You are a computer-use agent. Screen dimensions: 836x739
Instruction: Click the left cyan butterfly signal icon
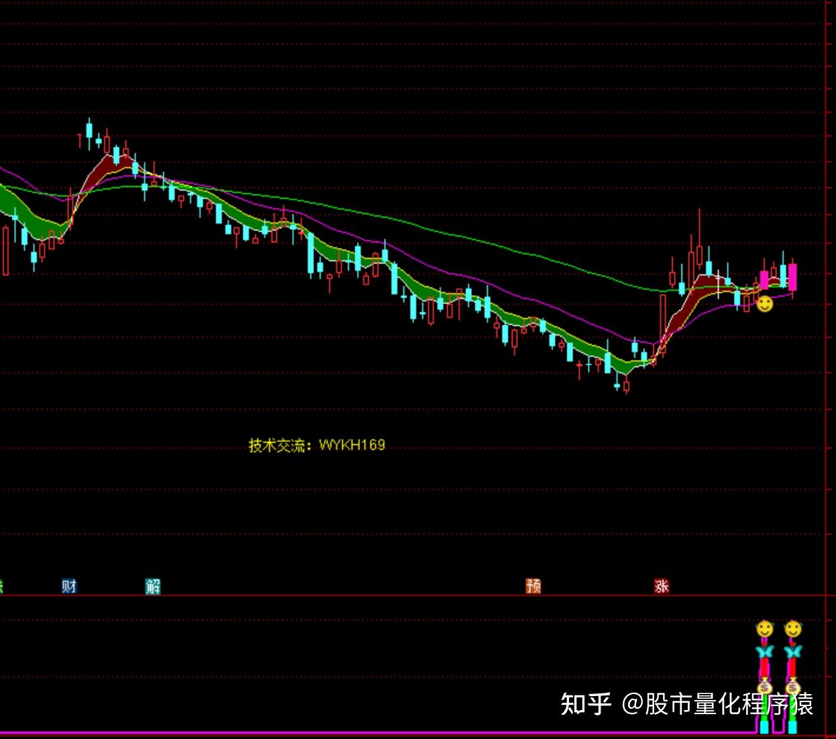click(764, 651)
